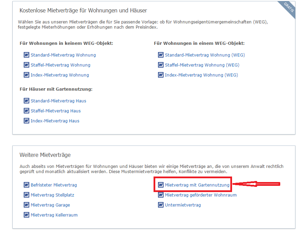Click Word icon beside Mietvertrag Garage

27,205
